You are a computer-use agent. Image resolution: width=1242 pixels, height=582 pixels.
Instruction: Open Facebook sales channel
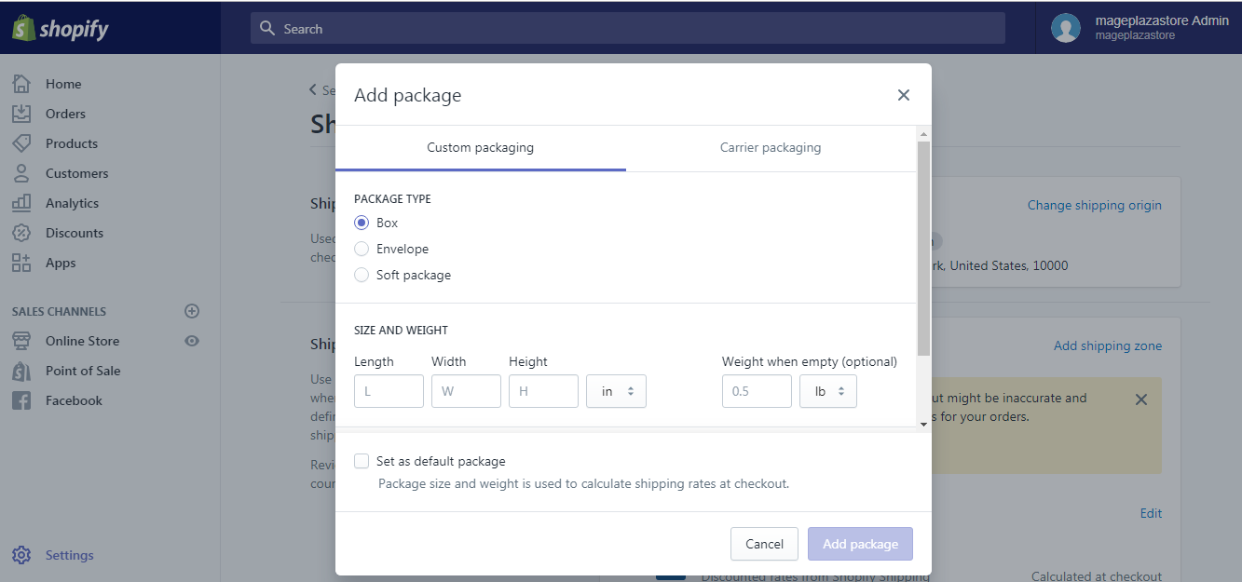[x=74, y=400]
